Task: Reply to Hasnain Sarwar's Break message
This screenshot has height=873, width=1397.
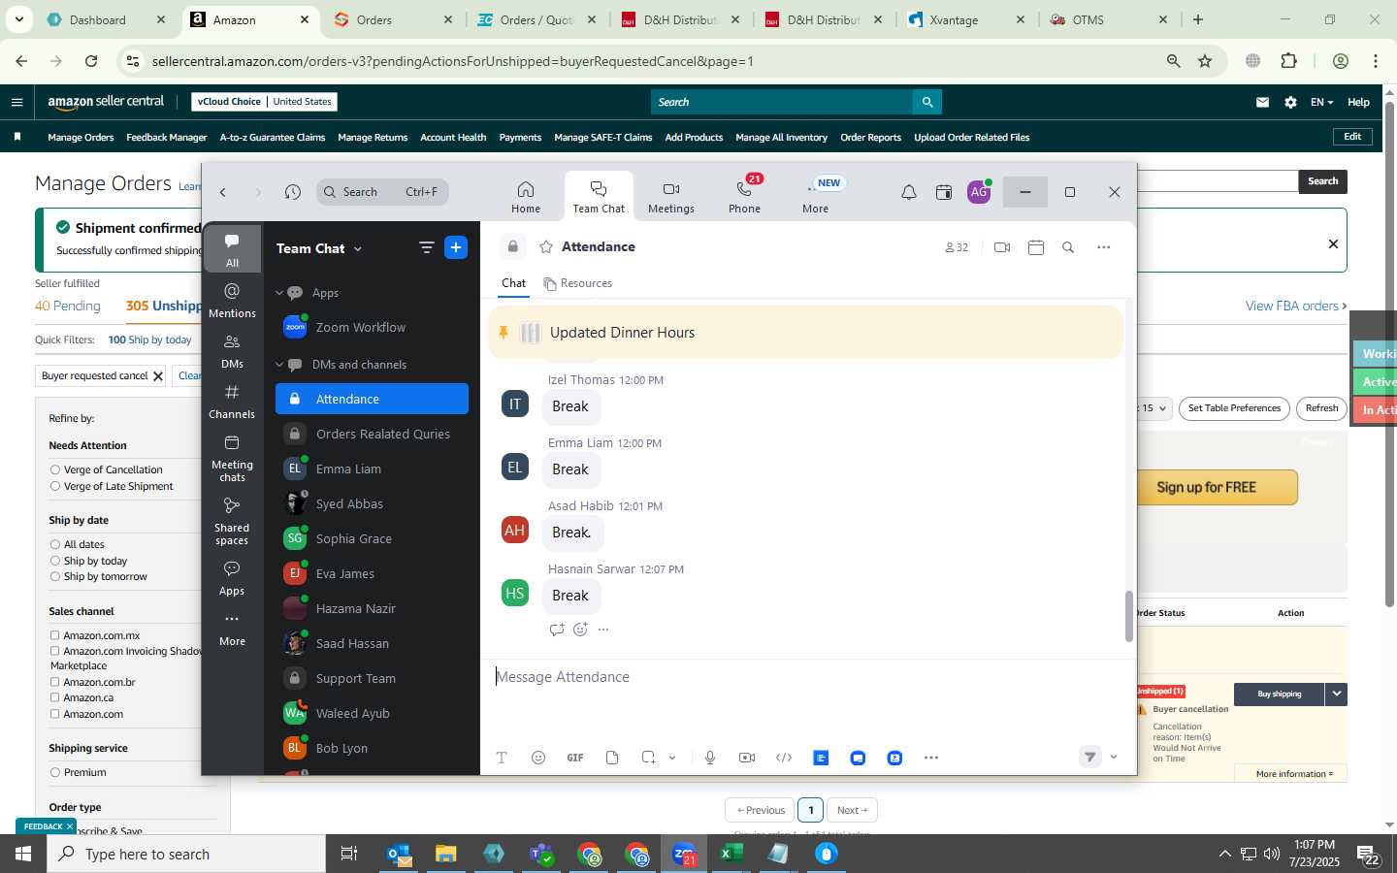Action: click(x=557, y=630)
